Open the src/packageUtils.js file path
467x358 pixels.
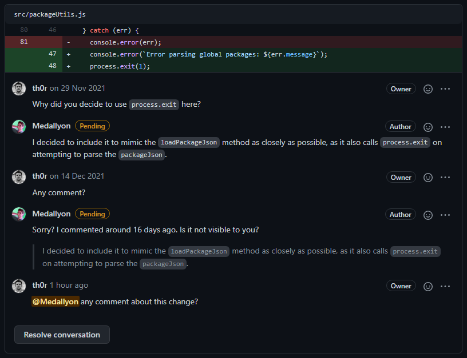(50, 14)
